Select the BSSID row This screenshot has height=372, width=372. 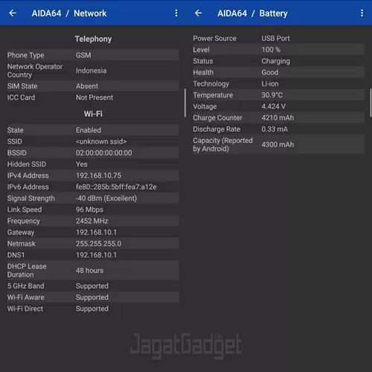(x=93, y=153)
